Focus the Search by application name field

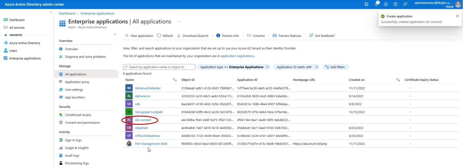click(159, 67)
